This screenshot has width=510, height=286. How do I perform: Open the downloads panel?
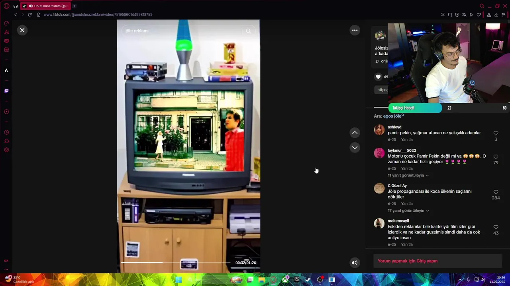click(496, 15)
